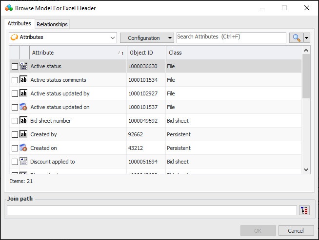Sort by the Object ID column header
Image resolution: width=319 pixels, height=240 pixels.
pos(146,53)
